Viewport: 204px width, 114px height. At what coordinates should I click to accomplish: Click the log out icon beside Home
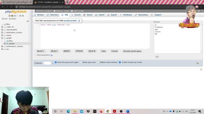click(12, 16)
